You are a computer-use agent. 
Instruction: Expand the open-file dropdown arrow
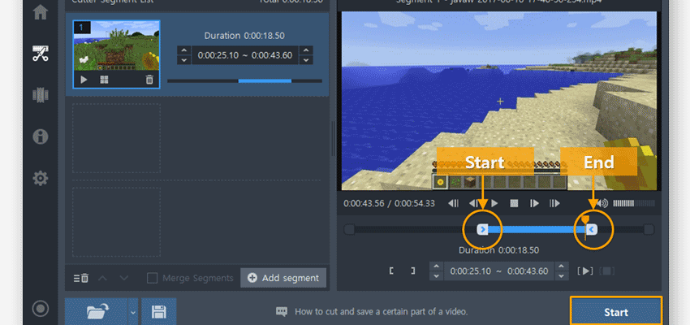coord(133,311)
